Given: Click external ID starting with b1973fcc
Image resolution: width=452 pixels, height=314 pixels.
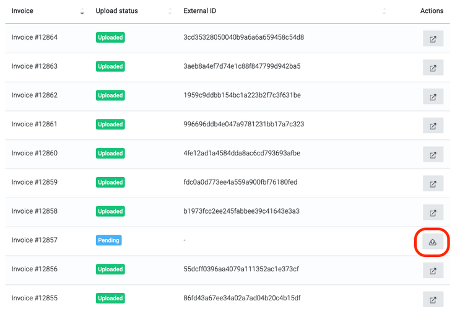Looking at the screenshot, I should pos(241,211).
